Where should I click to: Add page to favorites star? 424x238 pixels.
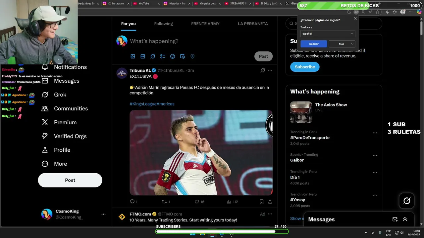tap(377, 12)
